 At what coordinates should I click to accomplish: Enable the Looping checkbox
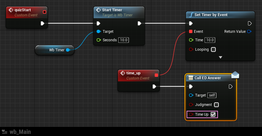(213, 49)
